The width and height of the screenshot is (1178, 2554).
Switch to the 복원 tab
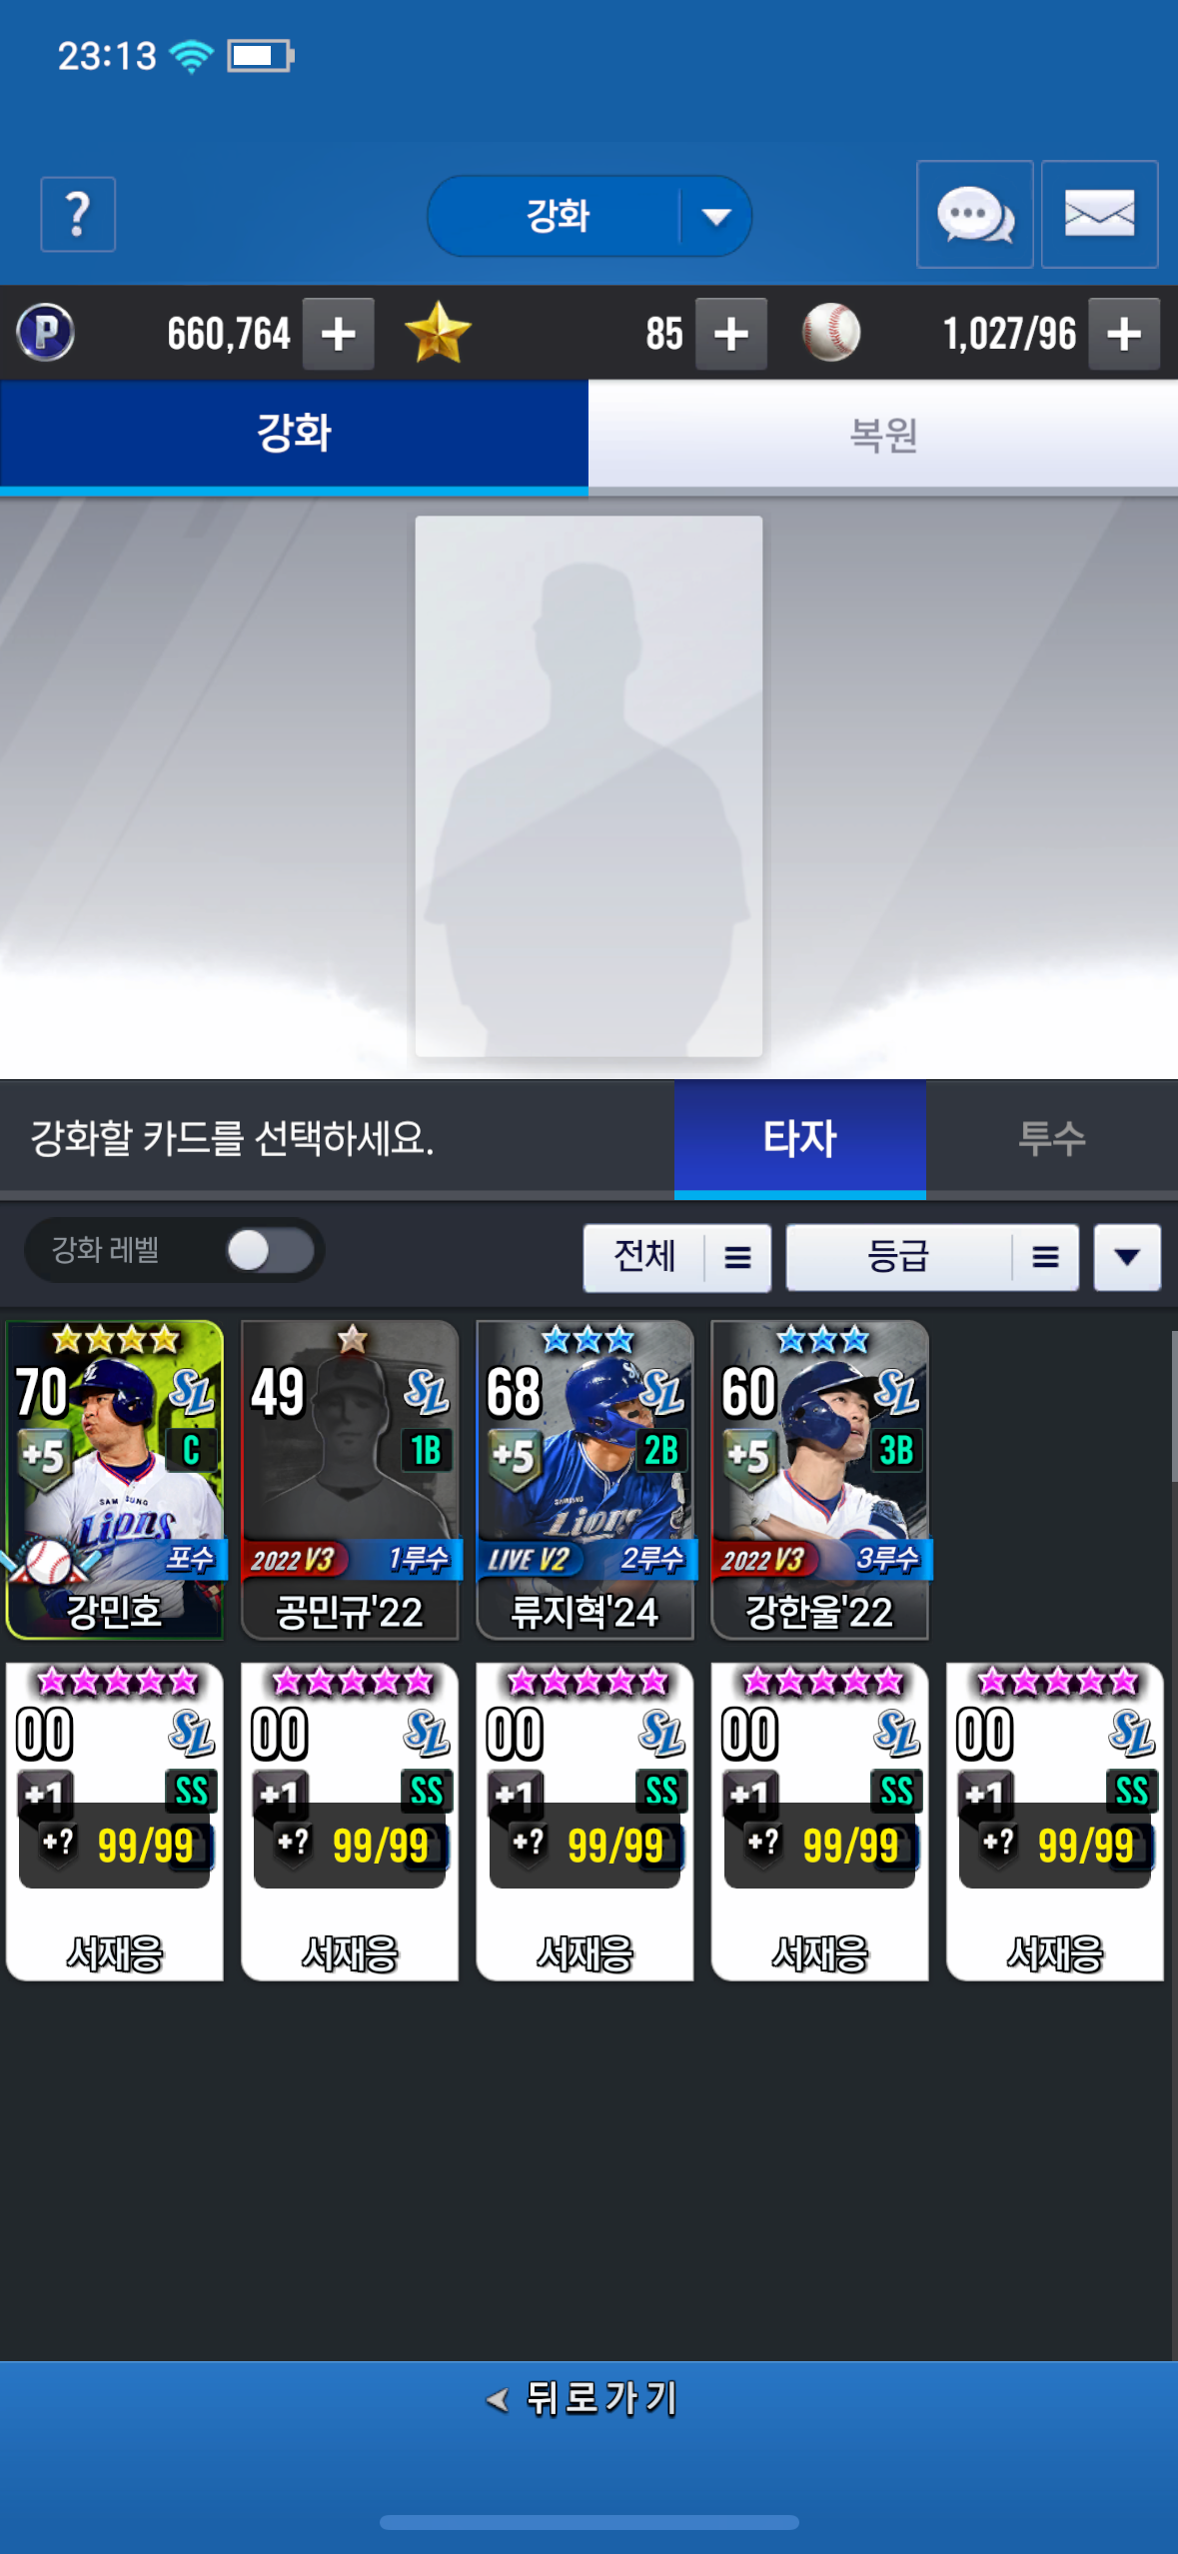click(x=883, y=435)
